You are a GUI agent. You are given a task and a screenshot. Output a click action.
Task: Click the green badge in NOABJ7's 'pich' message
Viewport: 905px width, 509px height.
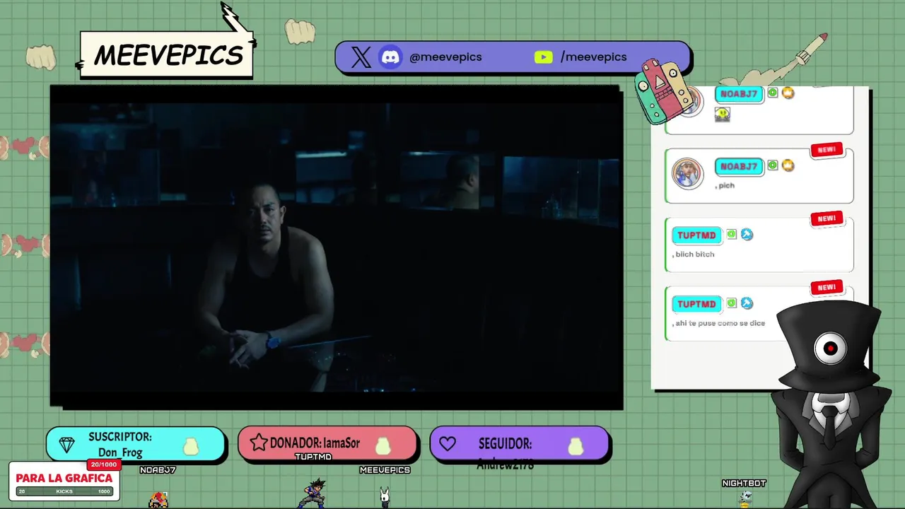(773, 165)
